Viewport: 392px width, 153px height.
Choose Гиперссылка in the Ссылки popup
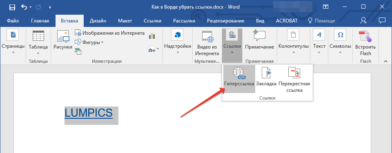click(239, 79)
